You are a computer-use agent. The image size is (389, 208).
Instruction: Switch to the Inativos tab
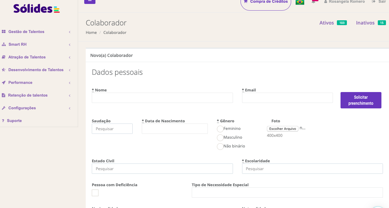(x=365, y=23)
